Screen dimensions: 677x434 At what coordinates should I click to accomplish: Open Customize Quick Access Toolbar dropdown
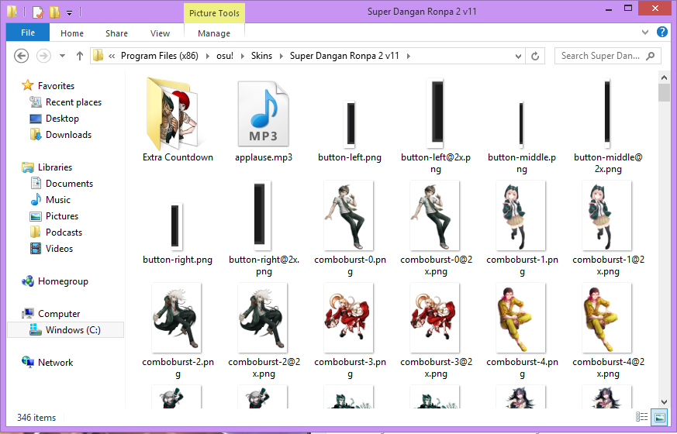(69, 12)
